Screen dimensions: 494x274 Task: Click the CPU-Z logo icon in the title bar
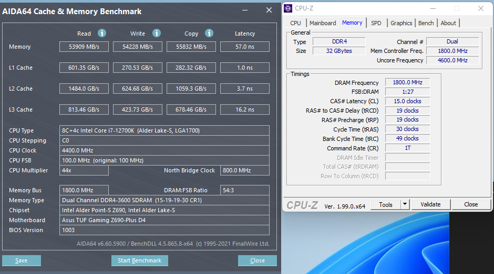click(x=288, y=8)
